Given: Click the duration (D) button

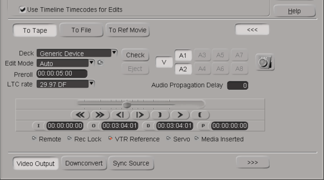Looking at the screenshot, I should click(x=149, y=126).
